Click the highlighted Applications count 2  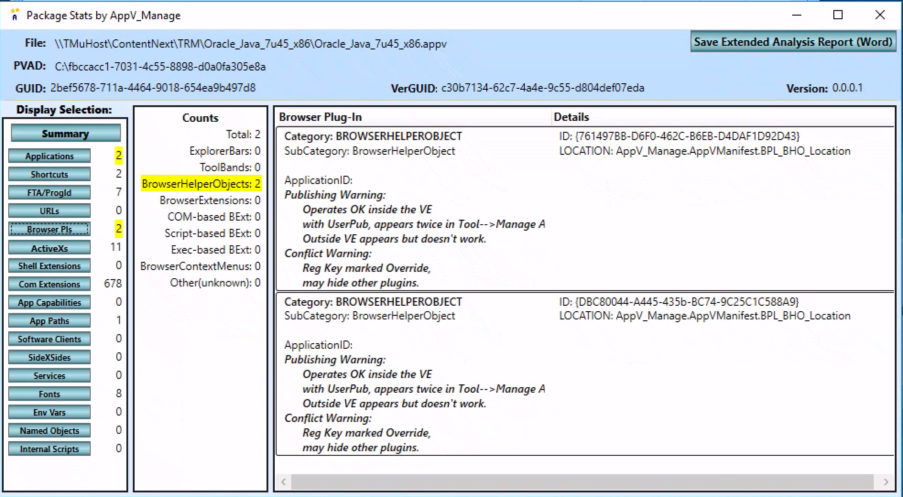(x=119, y=156)
